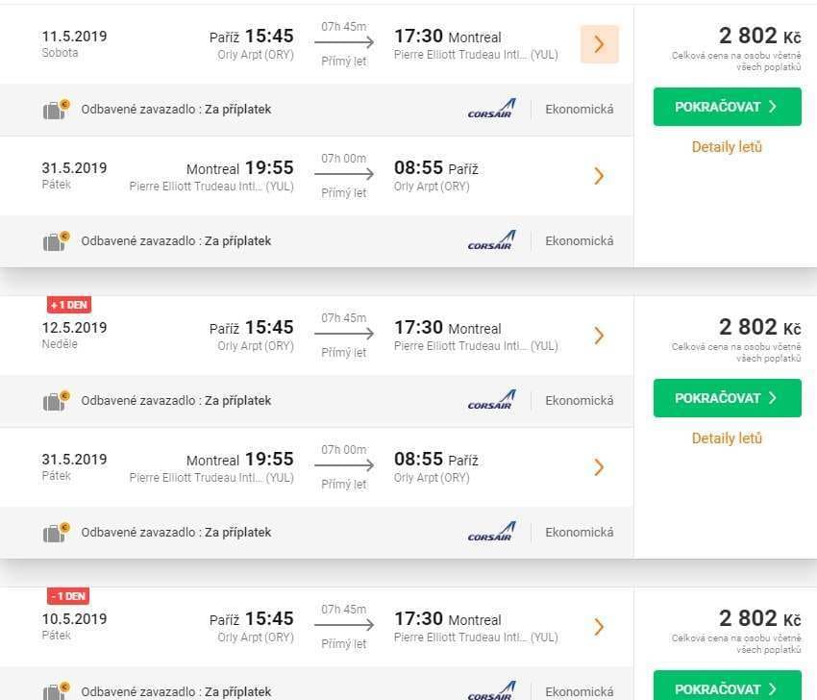Click luggage icon under first 31.5.2019 return

pyautogui.click(x=57, y=241)
